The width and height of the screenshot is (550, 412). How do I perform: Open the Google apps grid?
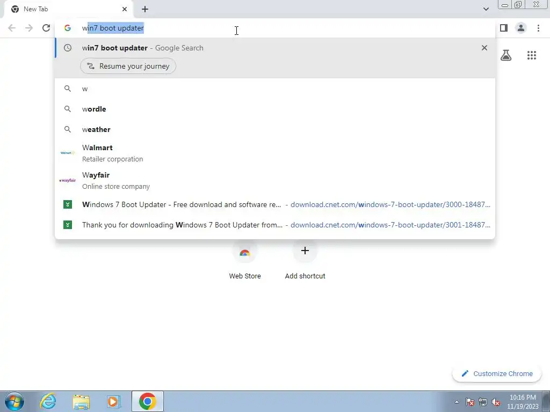[x=532, y=55]
